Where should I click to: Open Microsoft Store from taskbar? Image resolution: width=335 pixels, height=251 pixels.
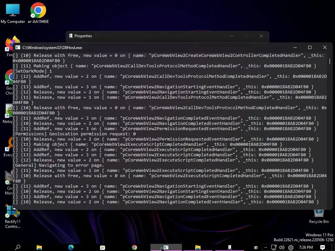pos(102,247)
